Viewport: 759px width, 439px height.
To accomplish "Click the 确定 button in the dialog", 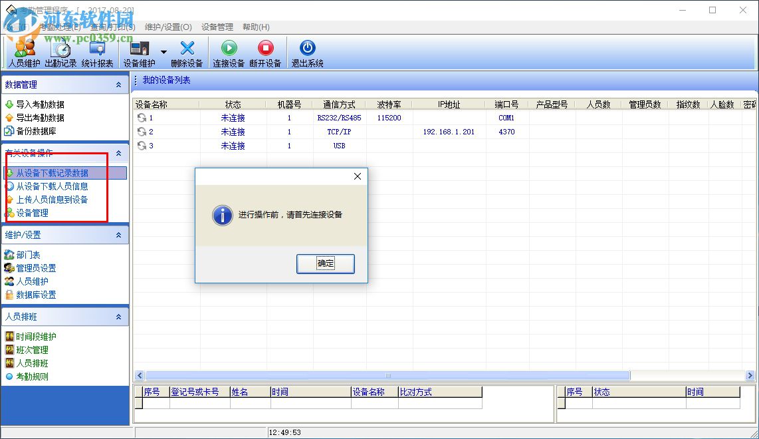I will click(325, 264).
